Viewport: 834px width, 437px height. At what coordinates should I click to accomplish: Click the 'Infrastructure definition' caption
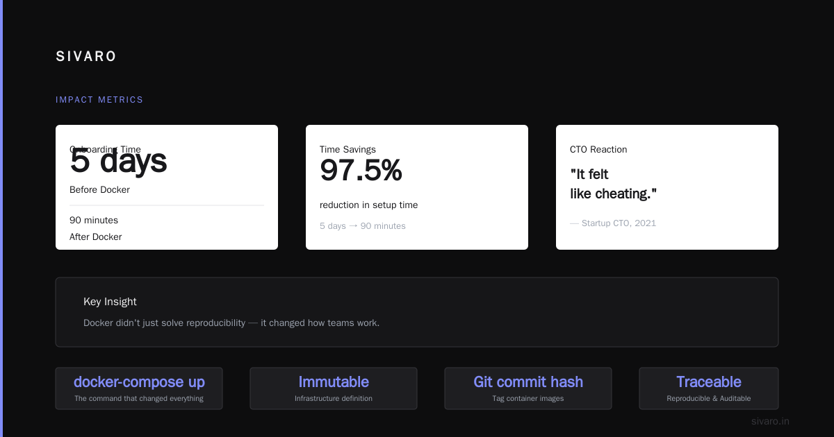[334, 399]
